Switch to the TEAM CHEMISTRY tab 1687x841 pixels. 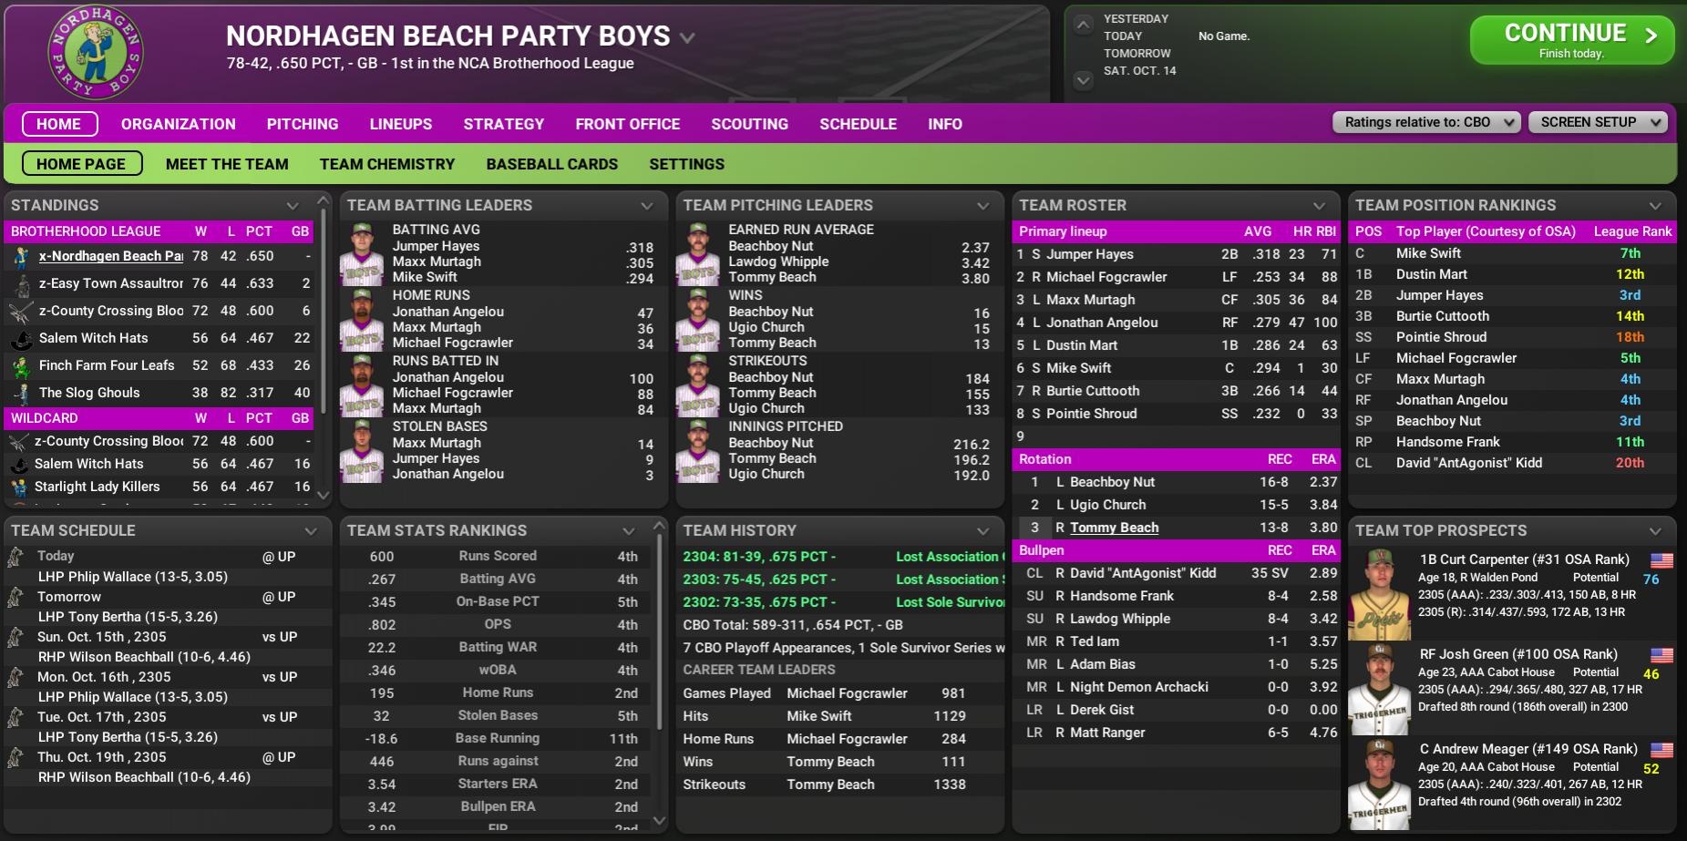386,164
